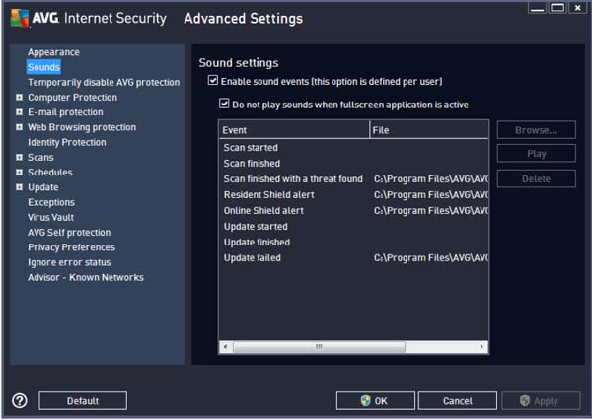Toggle Do not play sounds when fullscreen checkbox

[224, 104]
